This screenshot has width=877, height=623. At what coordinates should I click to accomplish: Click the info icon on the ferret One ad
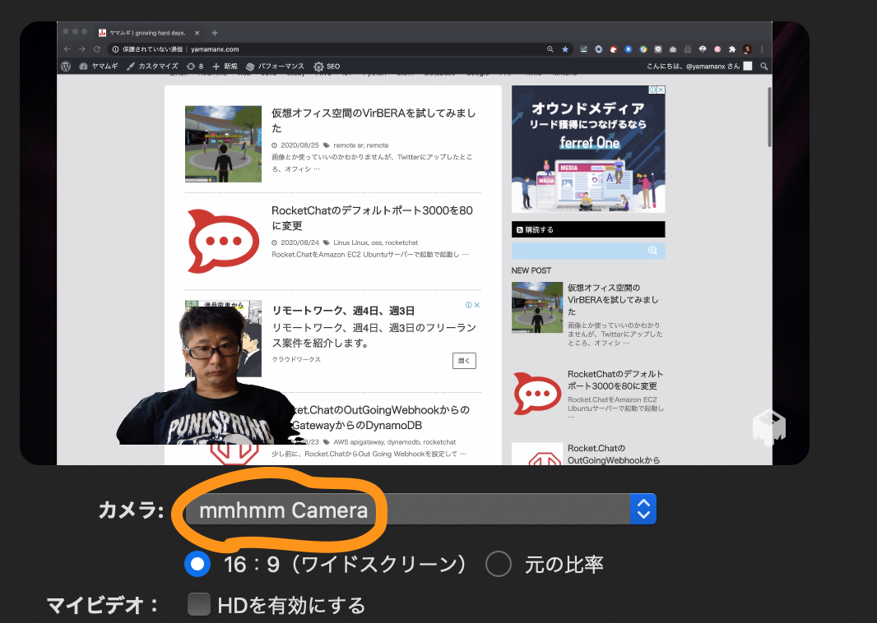(x=652, y=90)
